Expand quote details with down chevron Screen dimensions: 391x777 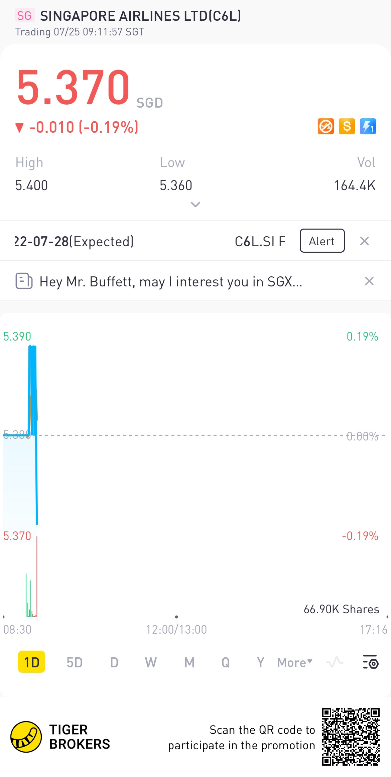point(195,204)
